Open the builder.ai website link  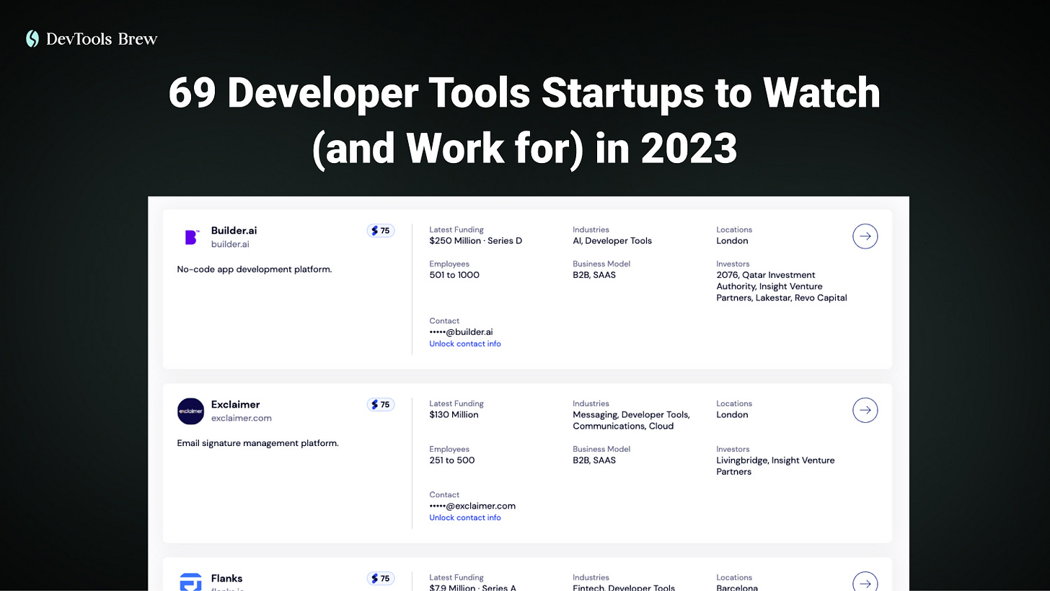tap(230, 245)
